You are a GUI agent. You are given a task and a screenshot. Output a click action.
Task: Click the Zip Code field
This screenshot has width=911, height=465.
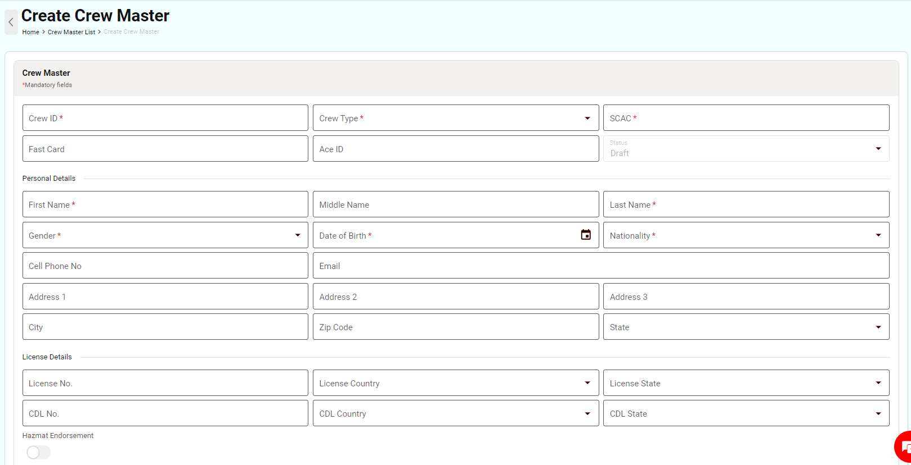[456, 327]
